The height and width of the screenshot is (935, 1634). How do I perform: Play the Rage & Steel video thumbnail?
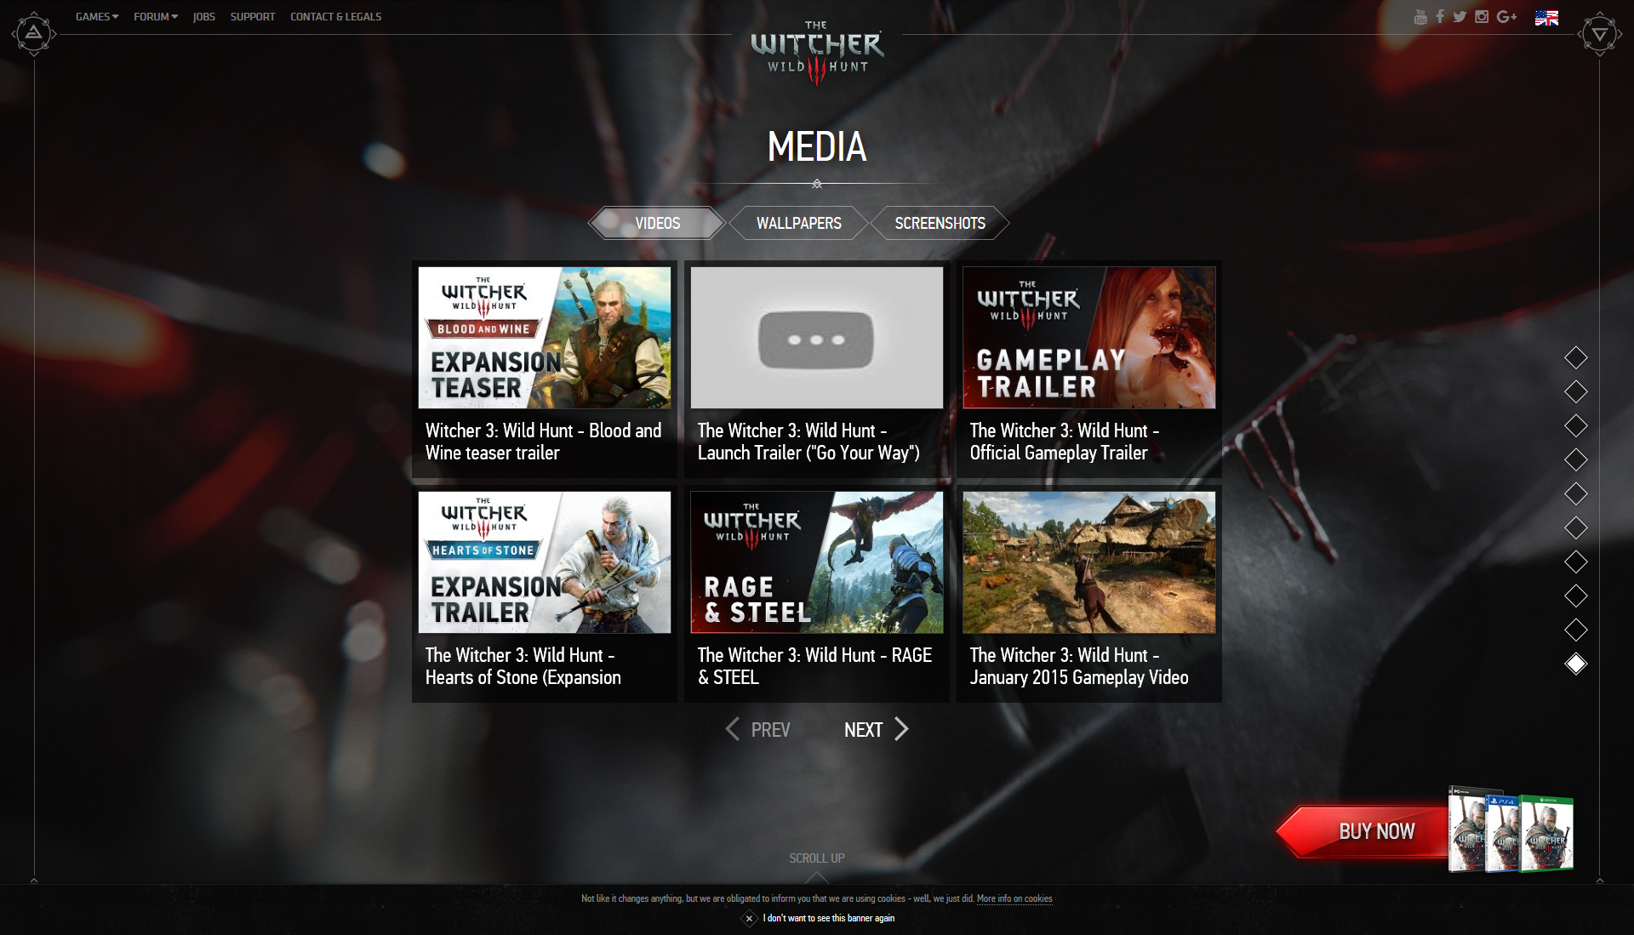coord(816,562)
